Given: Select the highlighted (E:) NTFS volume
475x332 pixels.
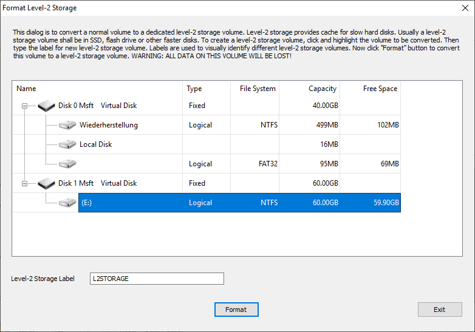Looking at the screenshot, I should (239, 203).
